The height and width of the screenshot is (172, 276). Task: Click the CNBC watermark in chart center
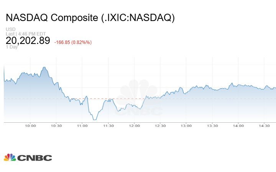click(140, 99)
